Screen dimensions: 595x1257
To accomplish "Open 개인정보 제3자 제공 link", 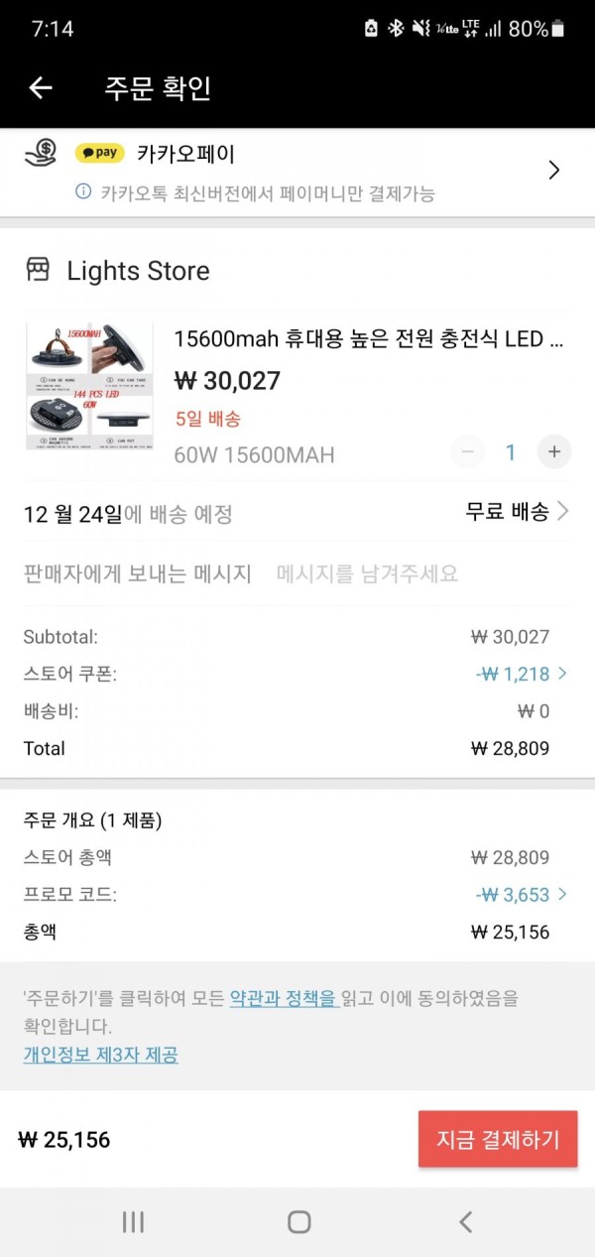I will coord(101,1055).
